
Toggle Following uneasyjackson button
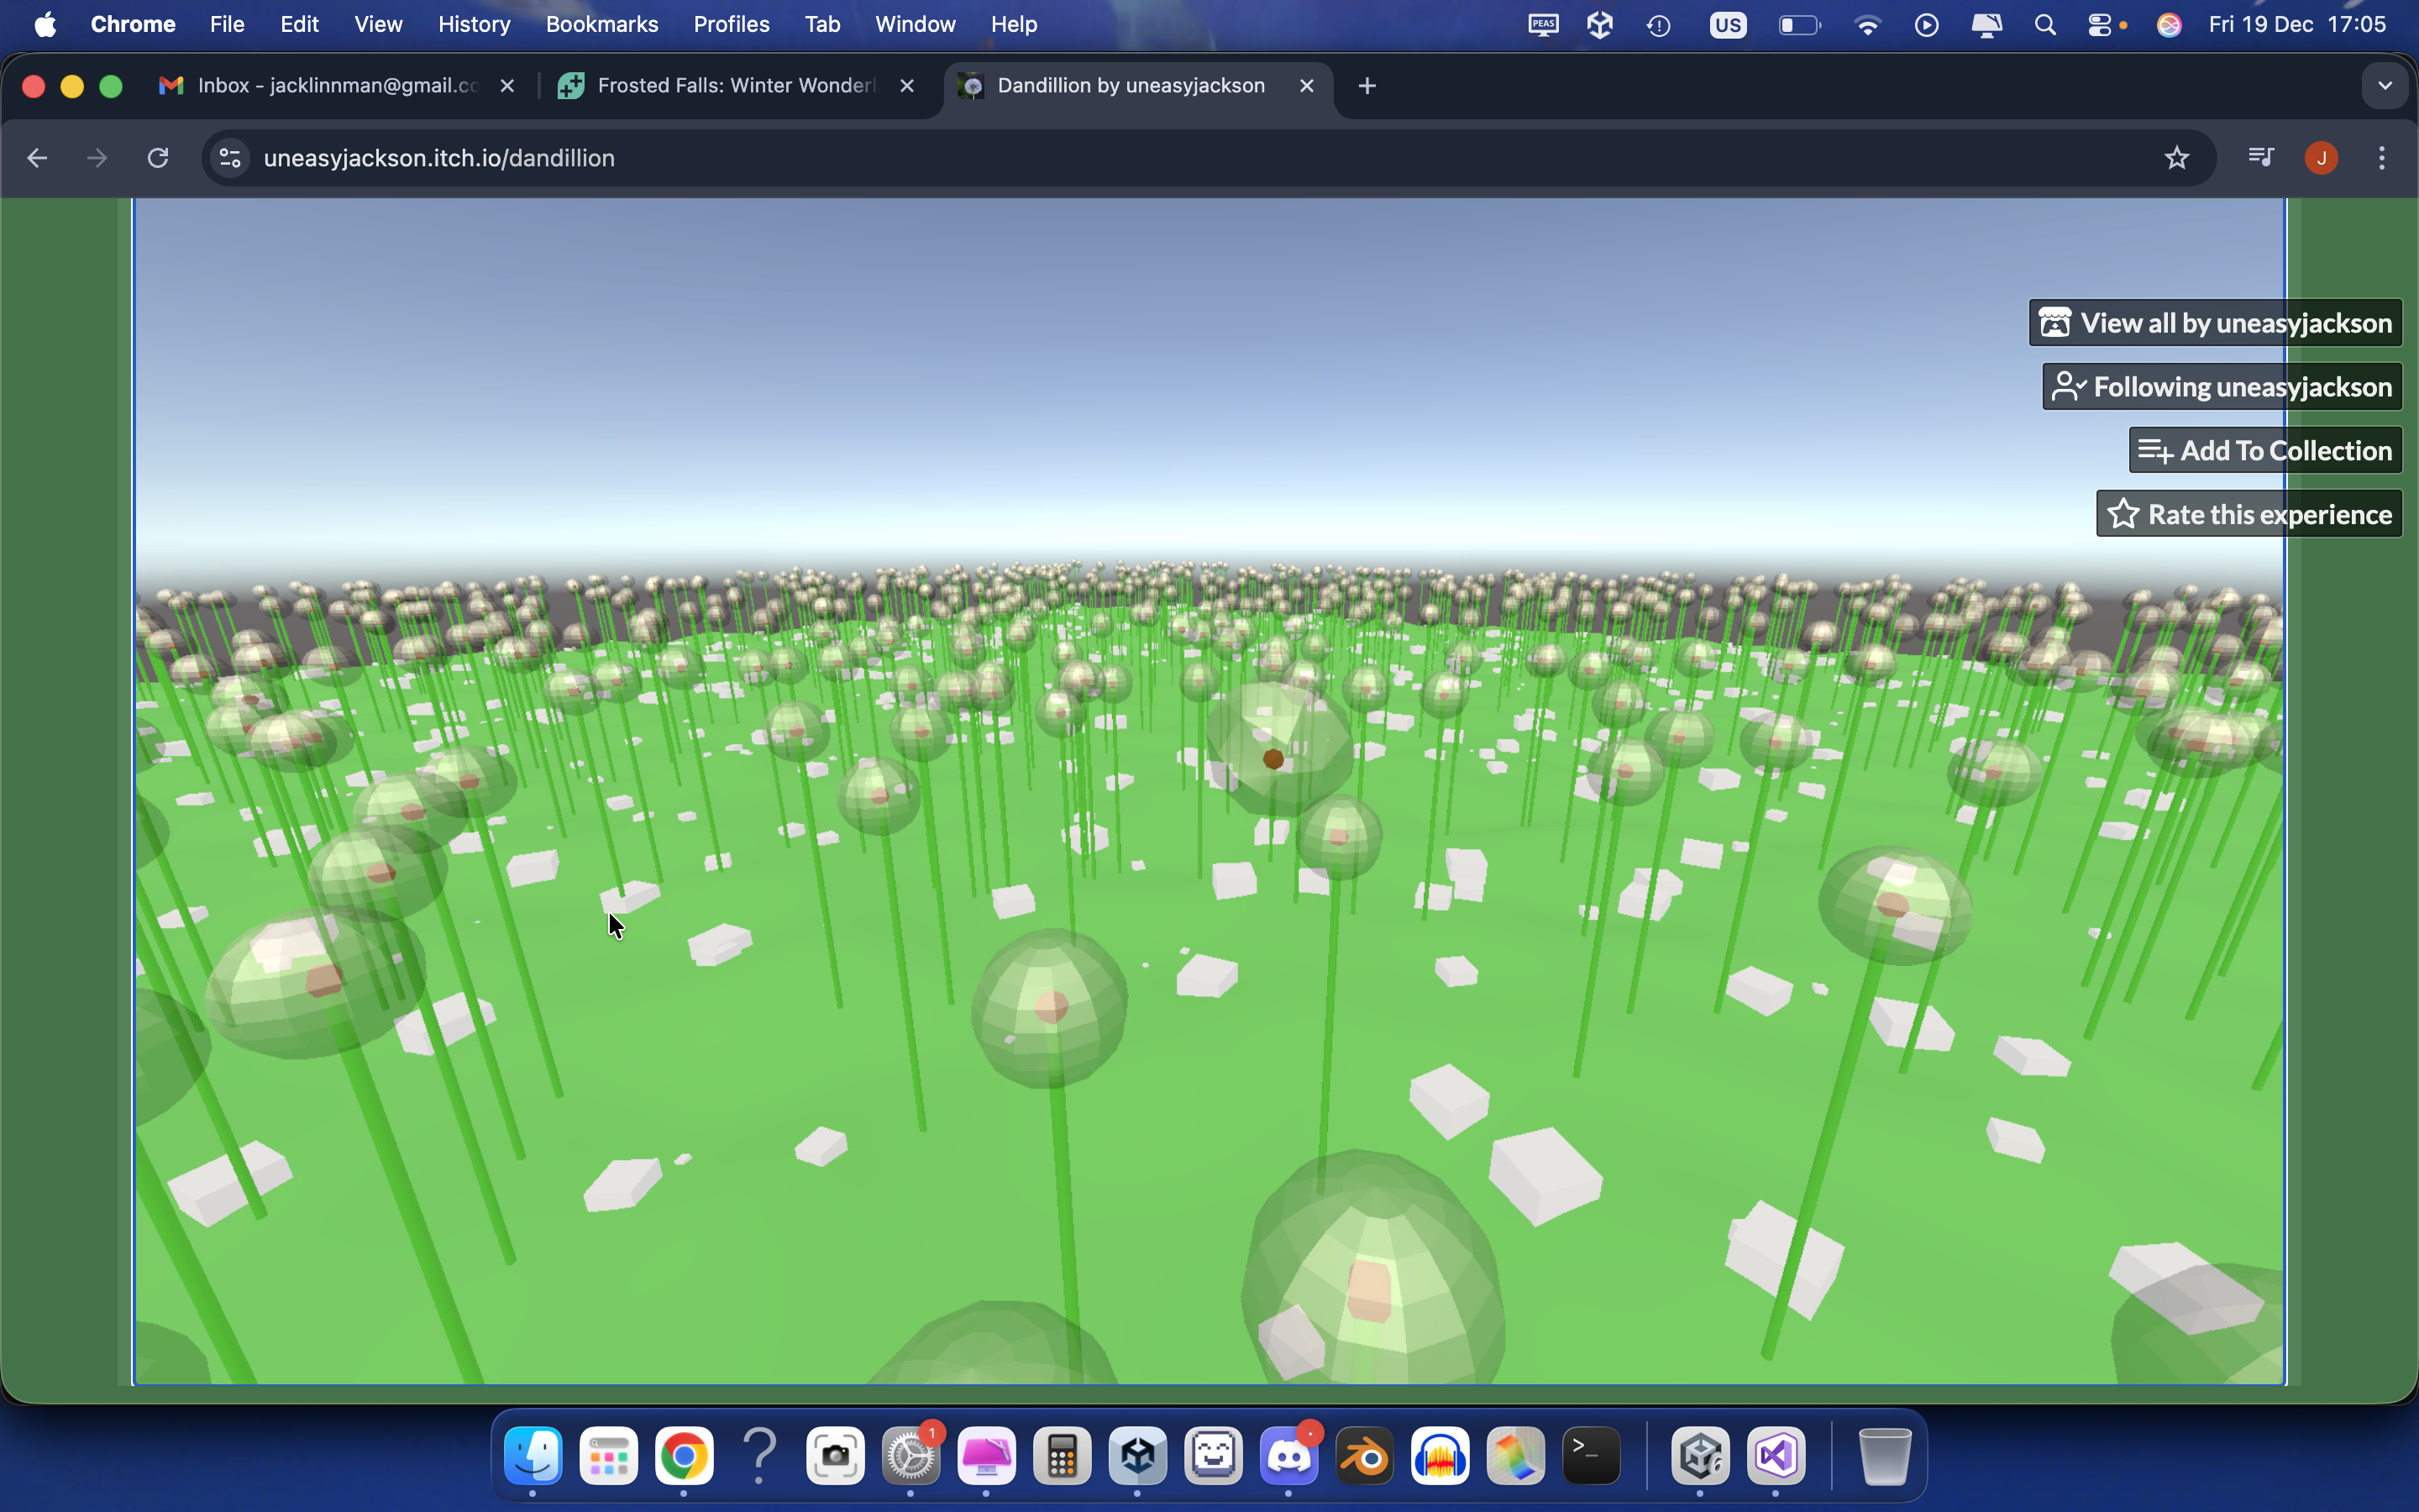pyautogui.click(x=2222, y=387)
